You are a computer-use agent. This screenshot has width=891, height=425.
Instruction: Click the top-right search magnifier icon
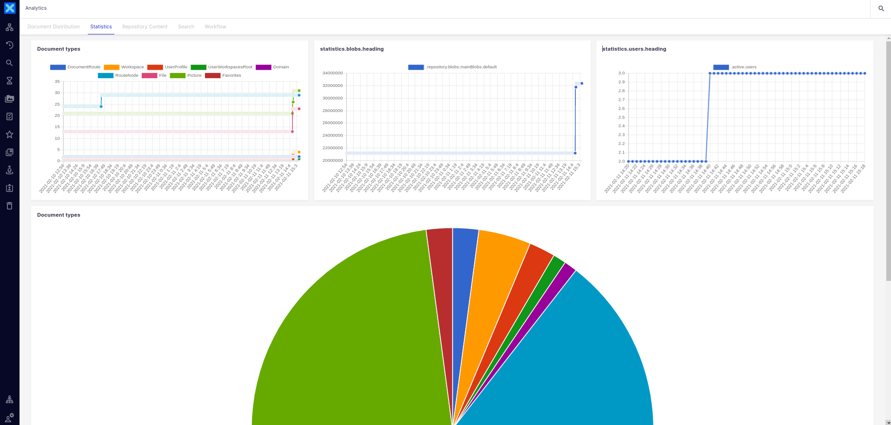coord(881,8)
